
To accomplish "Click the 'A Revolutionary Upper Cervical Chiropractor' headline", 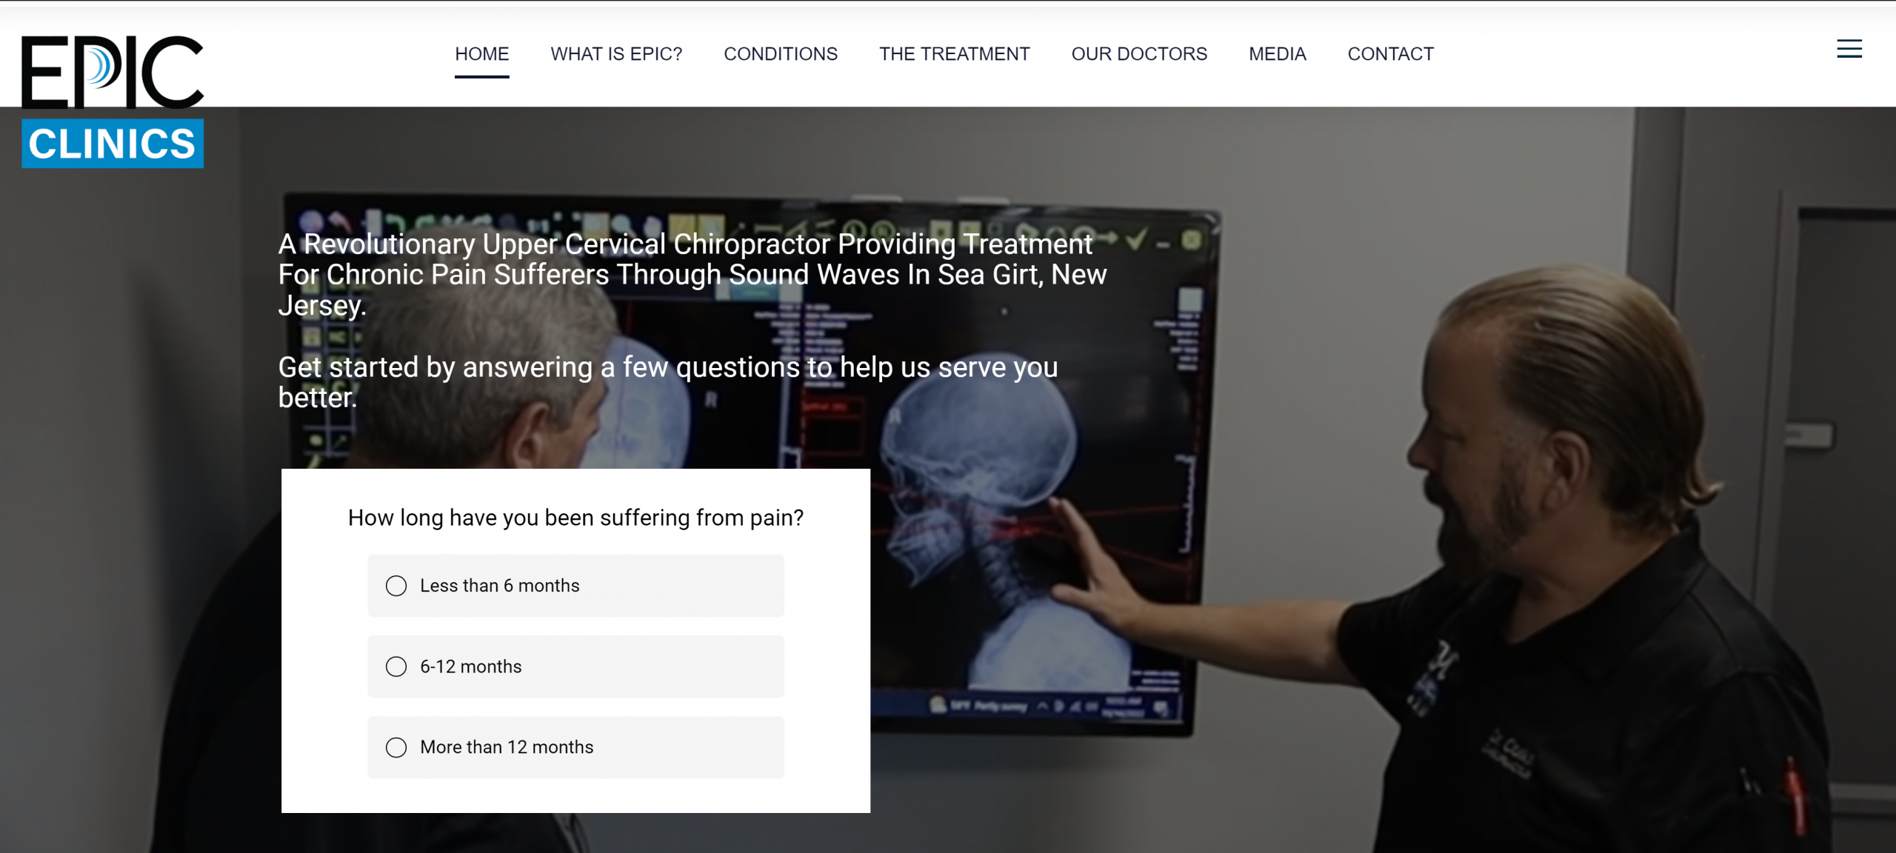I will tap(692, 275).
